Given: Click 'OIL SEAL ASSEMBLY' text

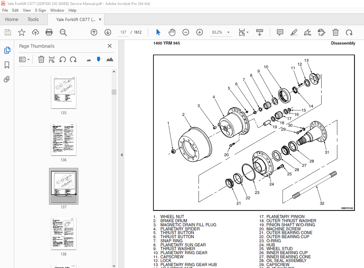Looking at the screenshot, I should point(286,260).
